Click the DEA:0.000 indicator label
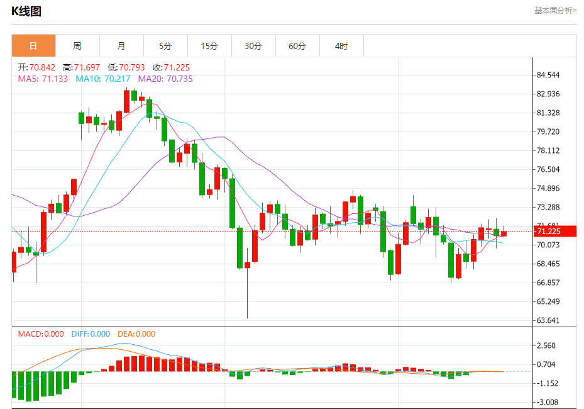Image resolution: width=584 pixels, height=409 pixels. pyautogui.click(x=136, y=334)
